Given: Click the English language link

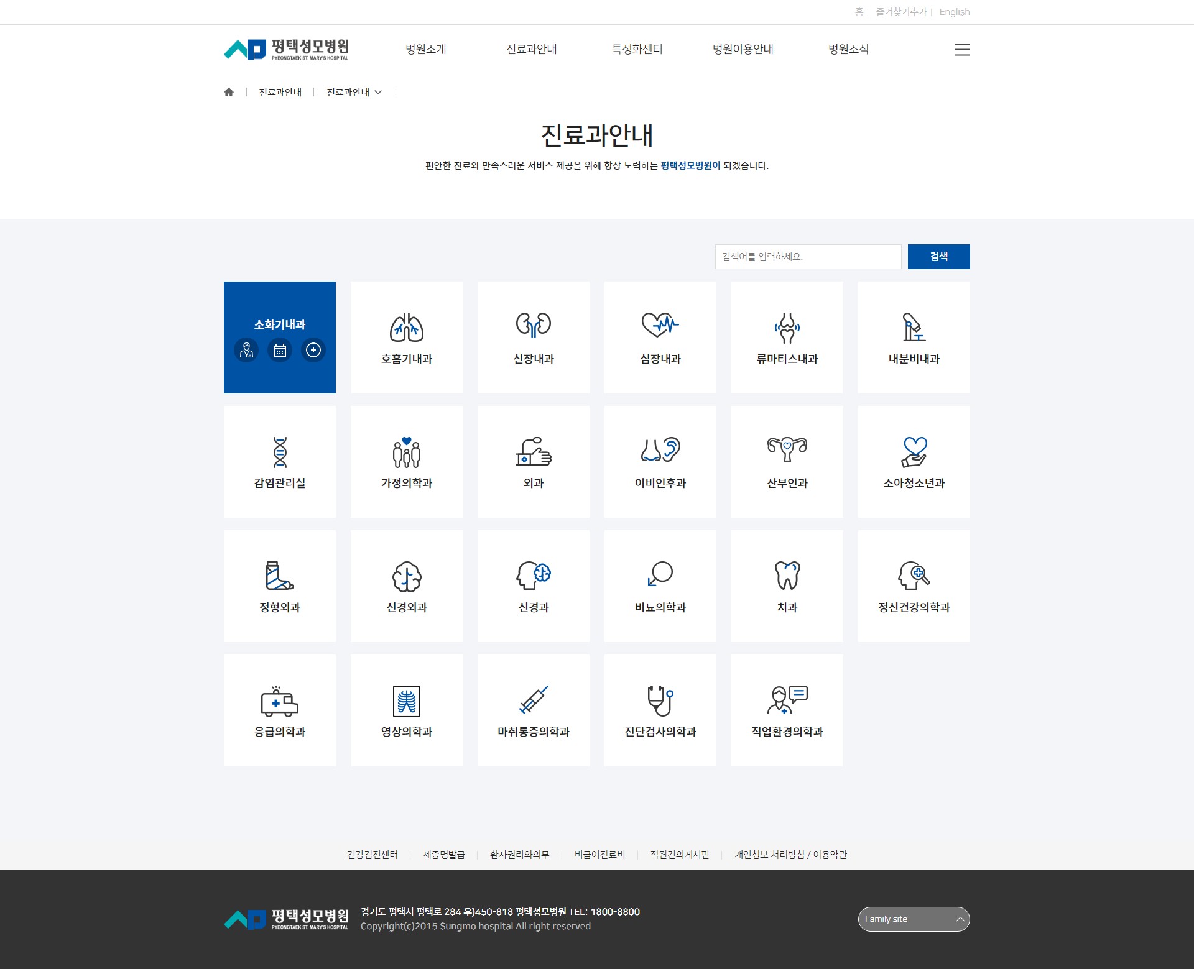Looking at the screenshot, I should click(955, 12).
